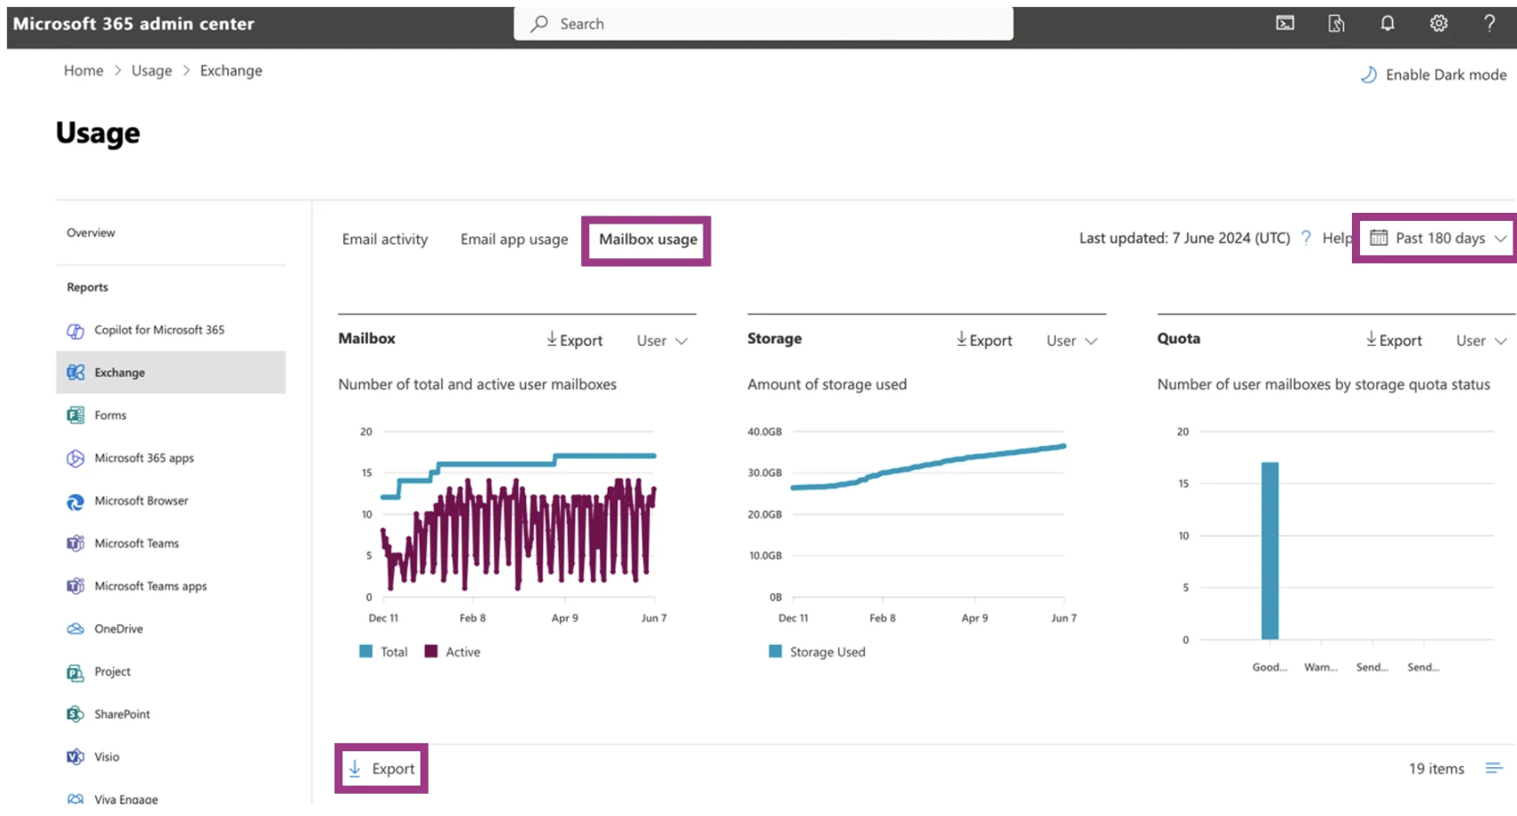Click the Microsoft Browser Edge icon
1517x816 pixels.
[75, 501]
